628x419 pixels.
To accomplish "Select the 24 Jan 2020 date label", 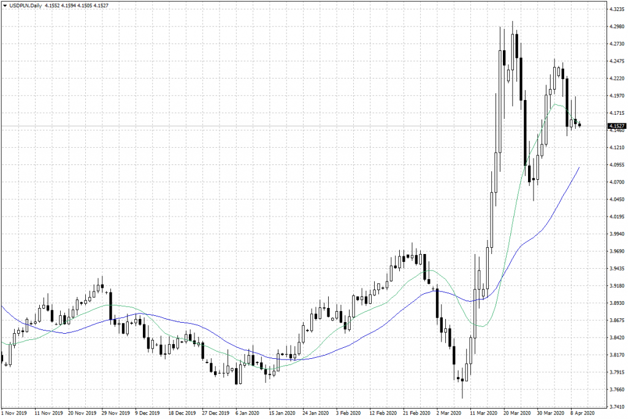I will click(x=316, y=413).
